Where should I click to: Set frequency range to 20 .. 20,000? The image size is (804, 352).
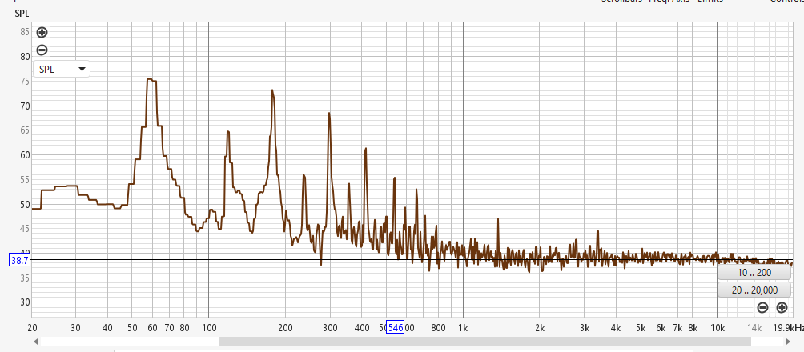click(754, 290)
